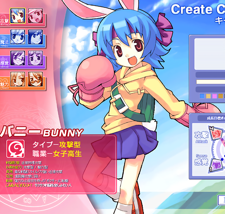Click the purple Sense eye gem showing 1
This screenshot has height=214, width=225.
point(216,165)
